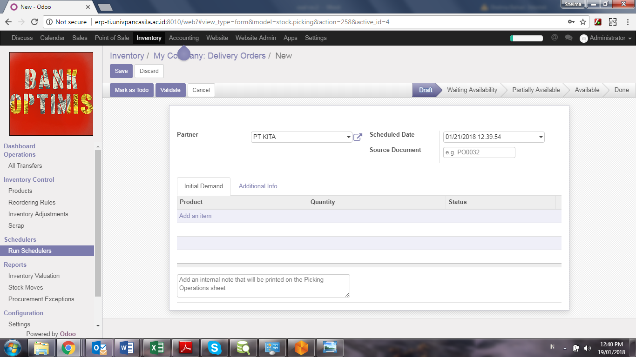Open the Chrome three-dot menu
Screen dimensions: 636x357
[x=628, y=22]
